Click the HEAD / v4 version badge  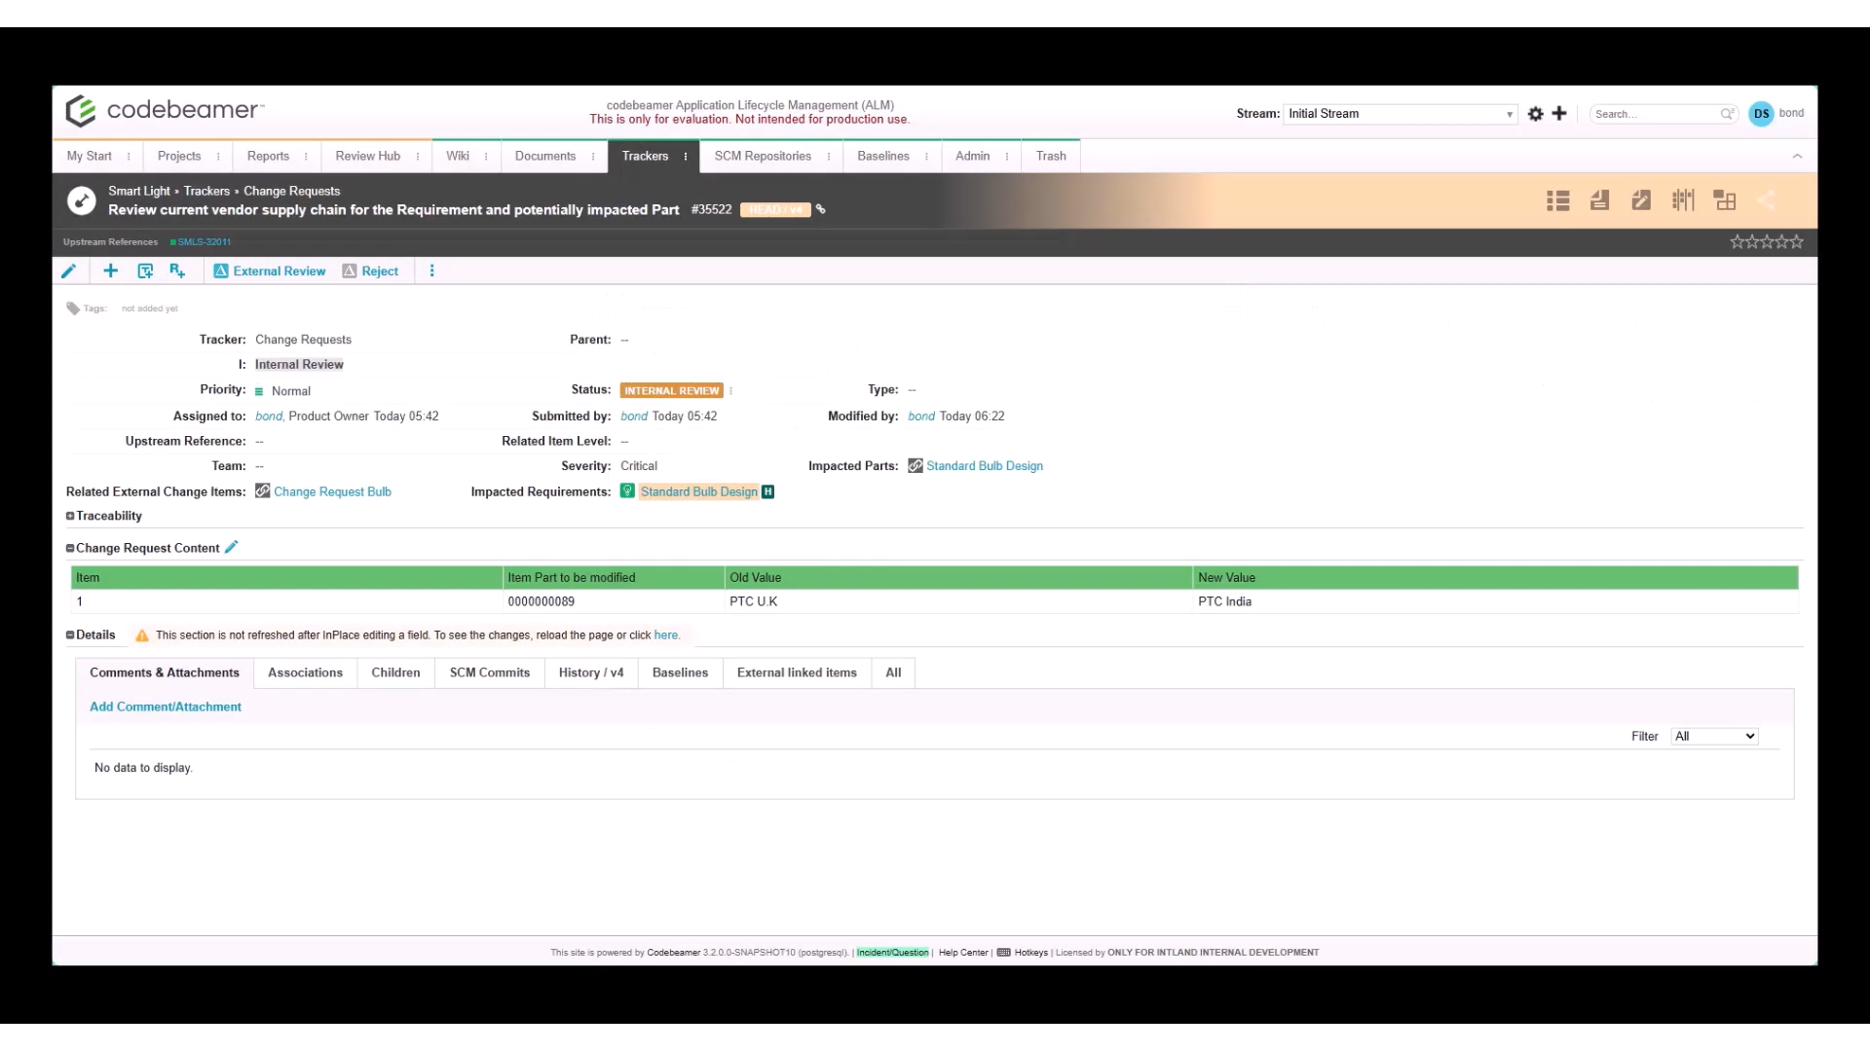775,209
